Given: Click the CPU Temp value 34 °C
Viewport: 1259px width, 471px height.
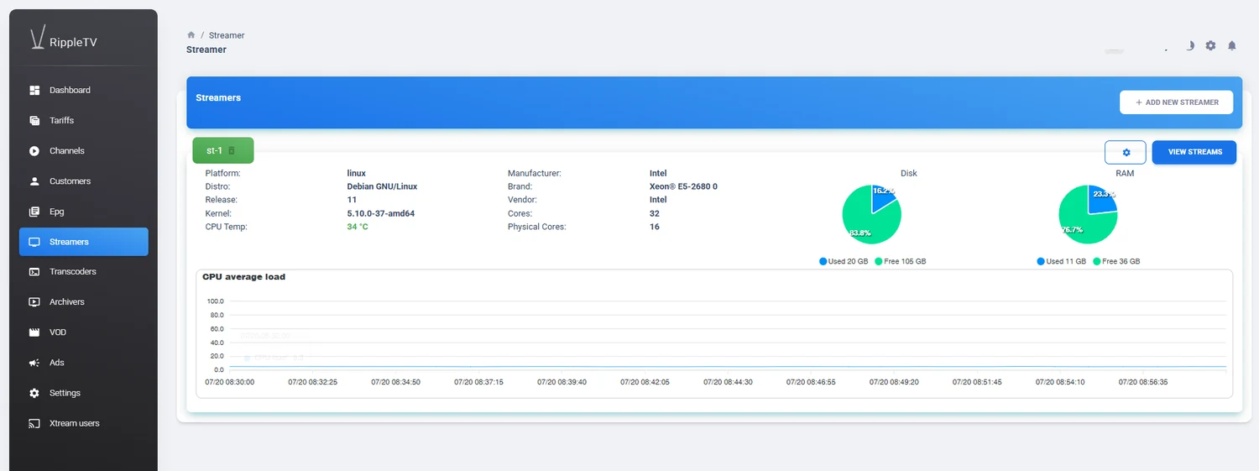Looking at the screenshot, I should pos(358,227).
